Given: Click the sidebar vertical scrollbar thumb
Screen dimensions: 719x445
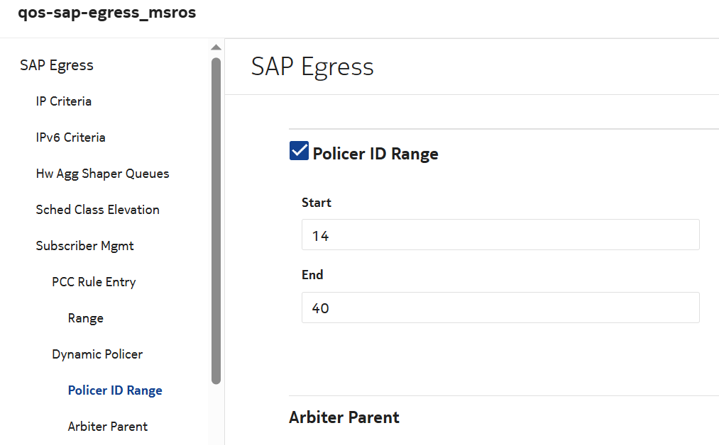Looking at the screenshot, I should (x=216, y=220).
